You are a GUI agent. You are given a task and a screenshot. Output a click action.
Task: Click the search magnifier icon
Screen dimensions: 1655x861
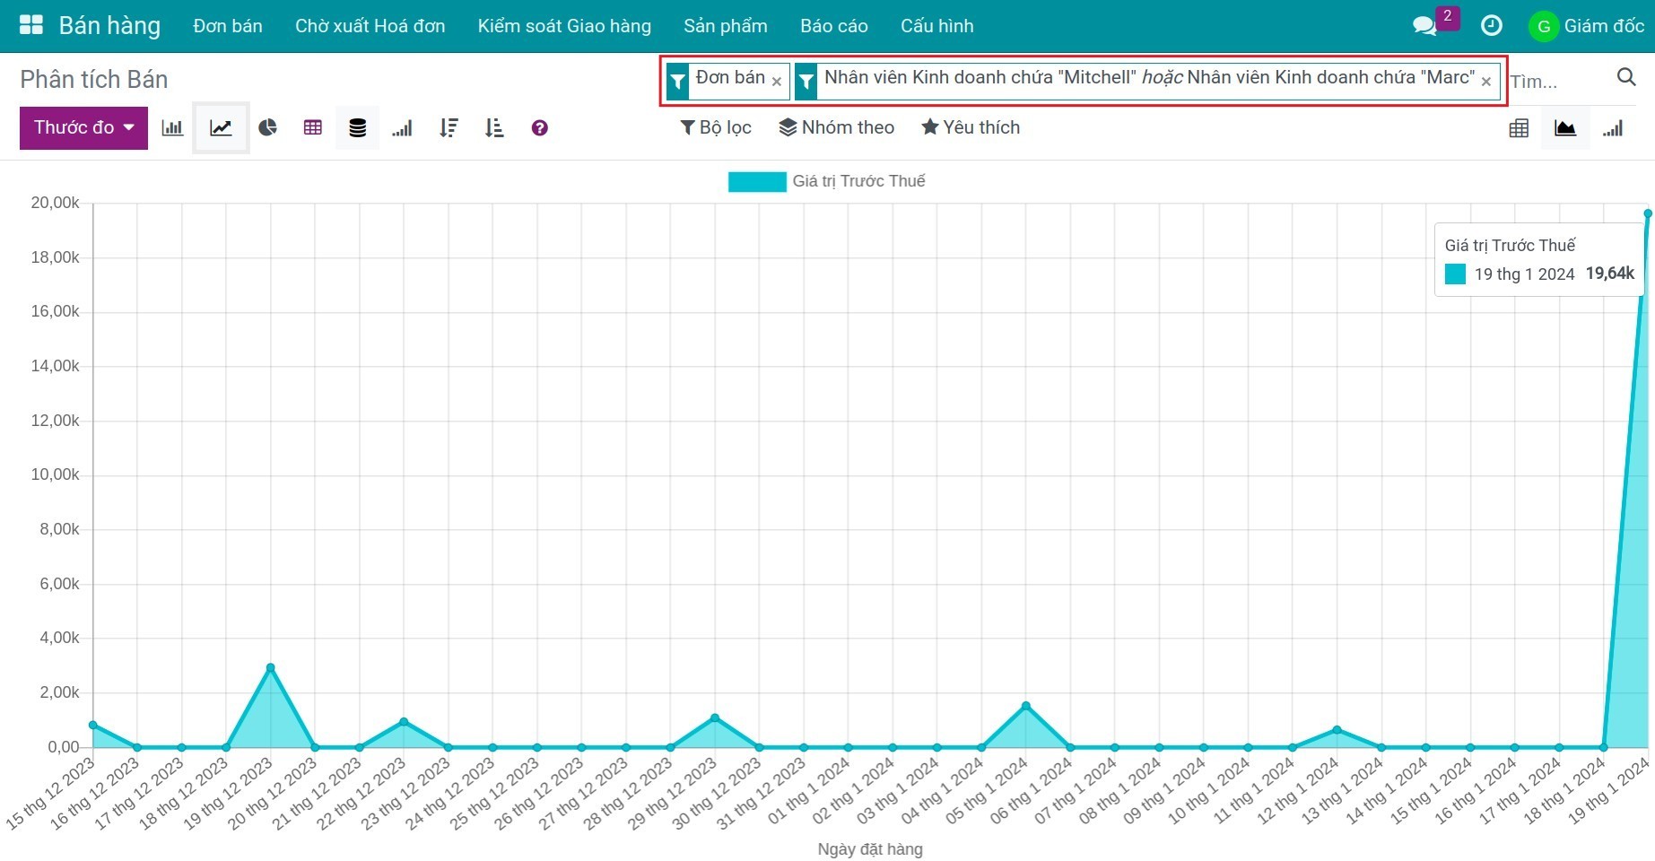click(x=1625, y=78)
